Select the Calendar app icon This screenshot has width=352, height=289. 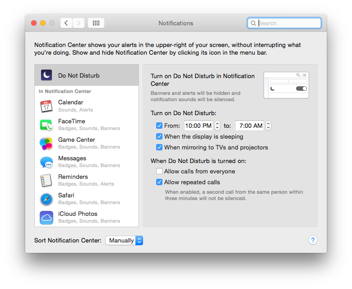46,106
